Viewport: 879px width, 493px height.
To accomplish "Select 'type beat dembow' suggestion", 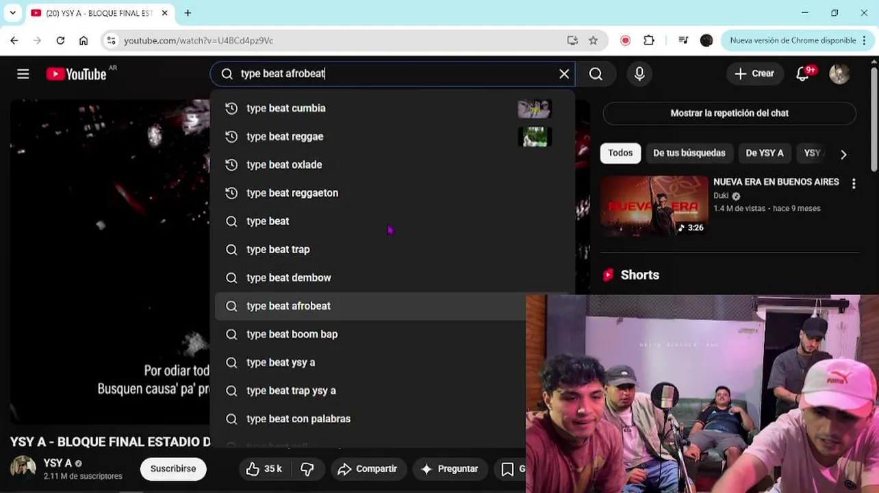I will click(392, 277).
